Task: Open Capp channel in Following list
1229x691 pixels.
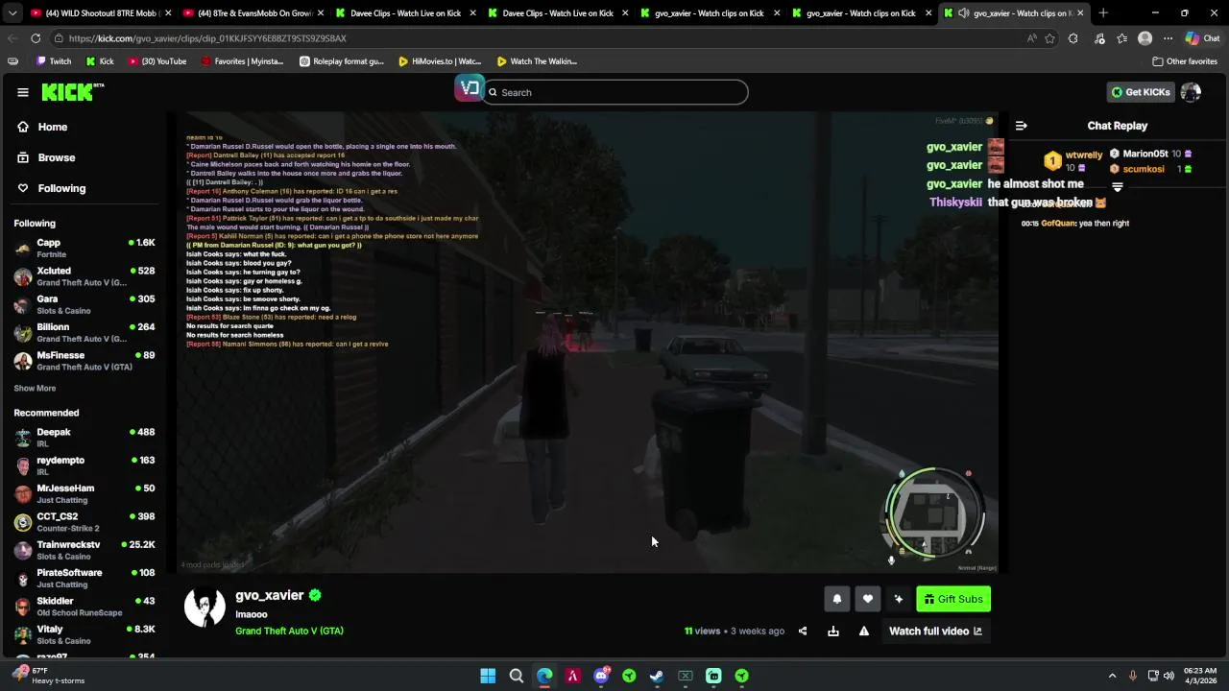Action: coord(84,249)
